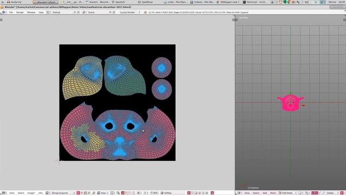
Task: Browse images with the image datablock icon
Action: click(x=48, y=193)
